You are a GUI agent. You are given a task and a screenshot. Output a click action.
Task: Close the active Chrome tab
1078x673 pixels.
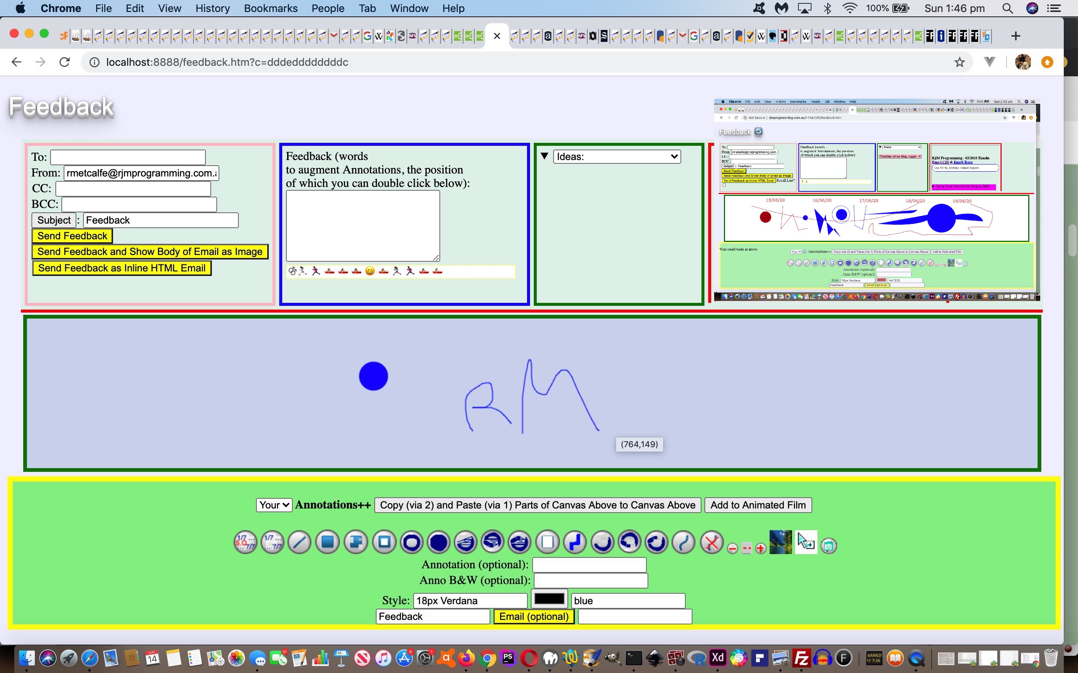point(497,36)
